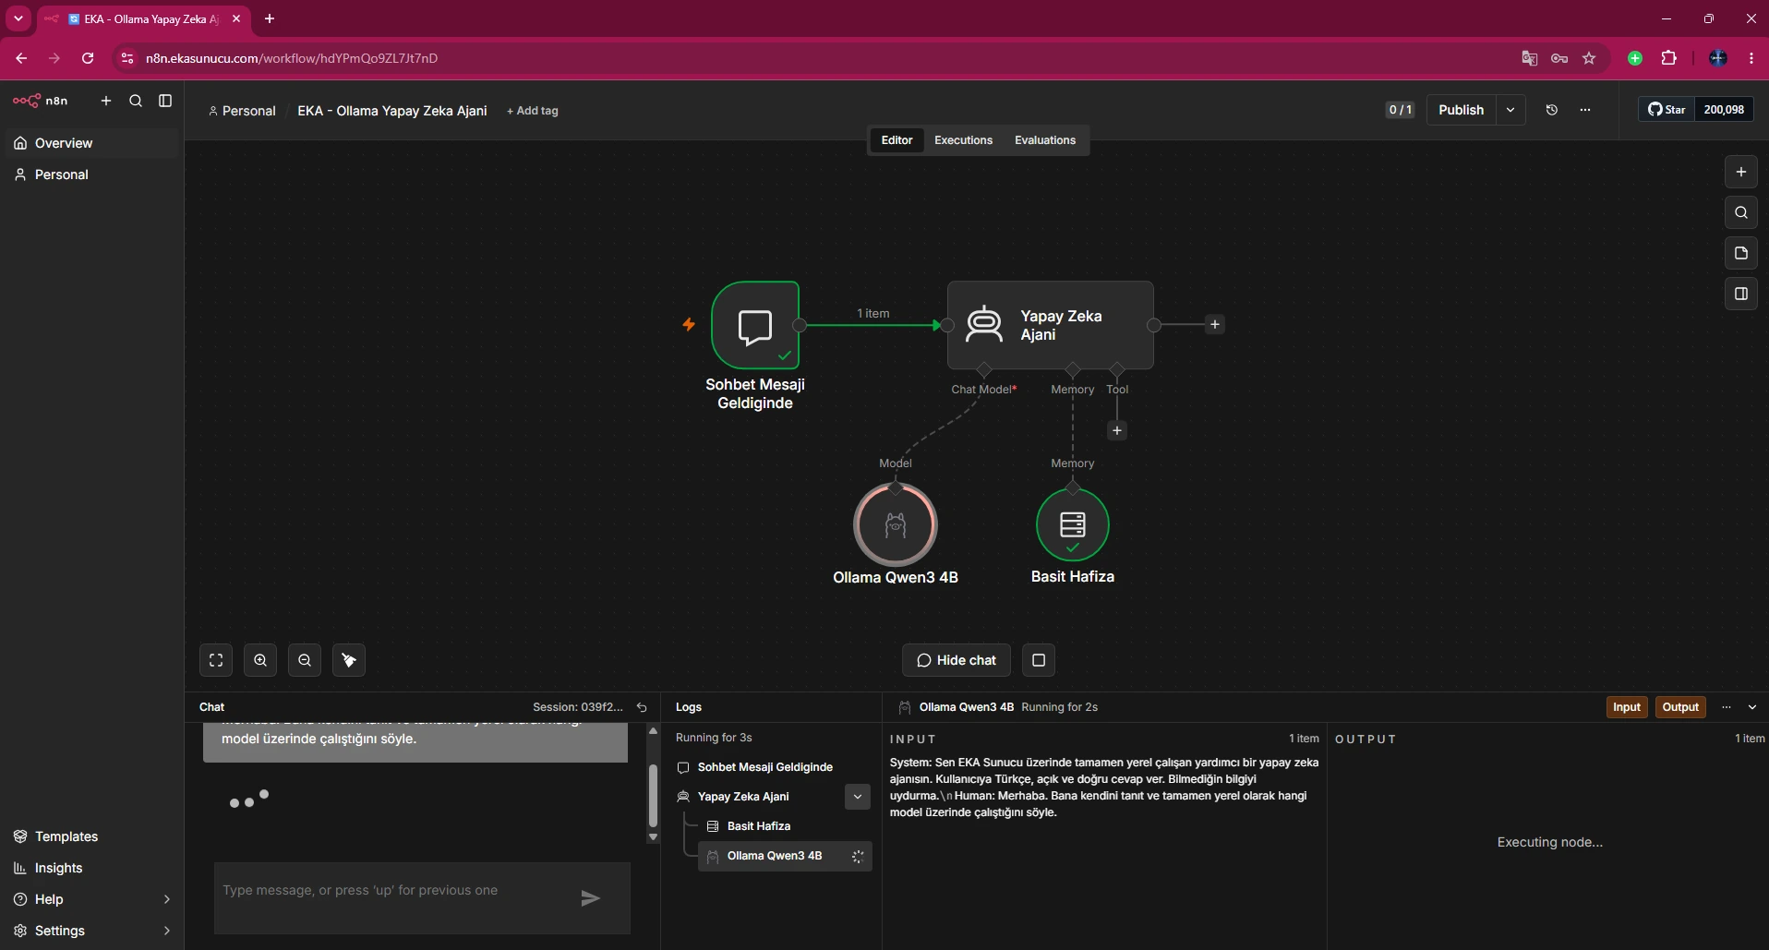Select the Basit Hafiza log entry
The height and width of the screenshot is (950, 1769).
(785, 826)
